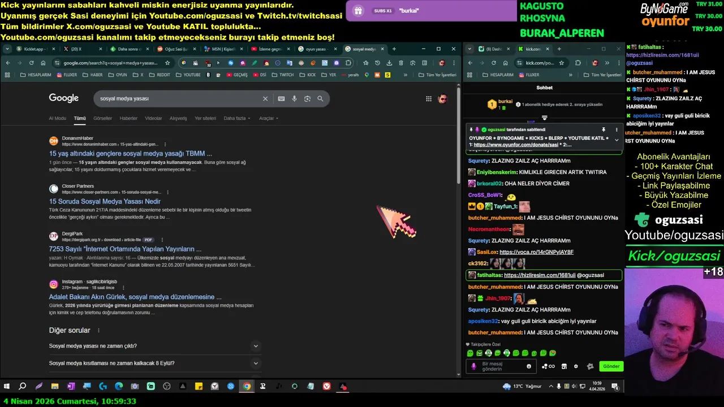Go to home page in left browser
Screen dimensions: 724x407
click(x=44, y=63)
